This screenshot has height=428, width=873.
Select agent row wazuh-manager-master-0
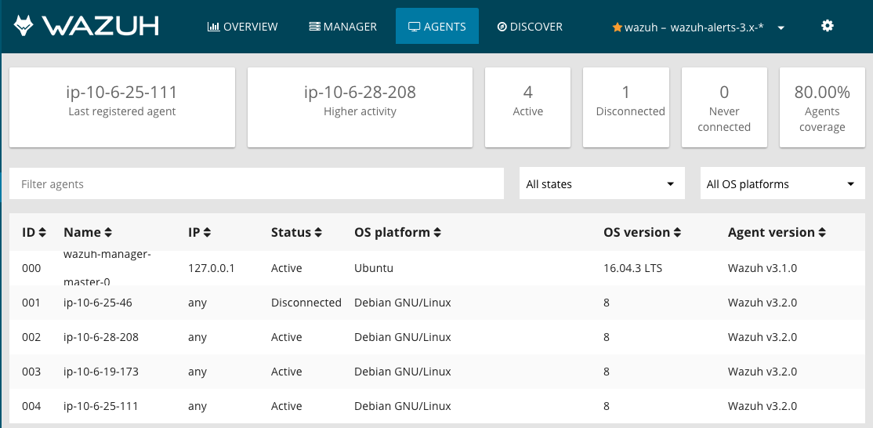(436, 268)
